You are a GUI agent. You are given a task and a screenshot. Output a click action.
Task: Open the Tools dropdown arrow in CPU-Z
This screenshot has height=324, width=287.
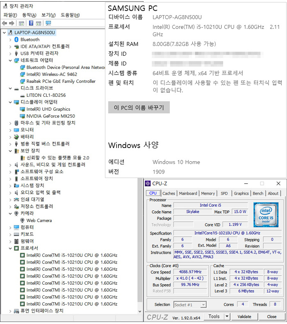point(227,316)
